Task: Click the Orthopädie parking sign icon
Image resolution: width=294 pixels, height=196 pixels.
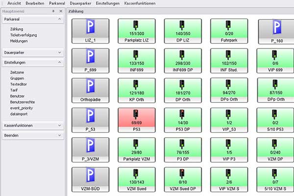Action: pyautogui.click(x=90, y=88)
